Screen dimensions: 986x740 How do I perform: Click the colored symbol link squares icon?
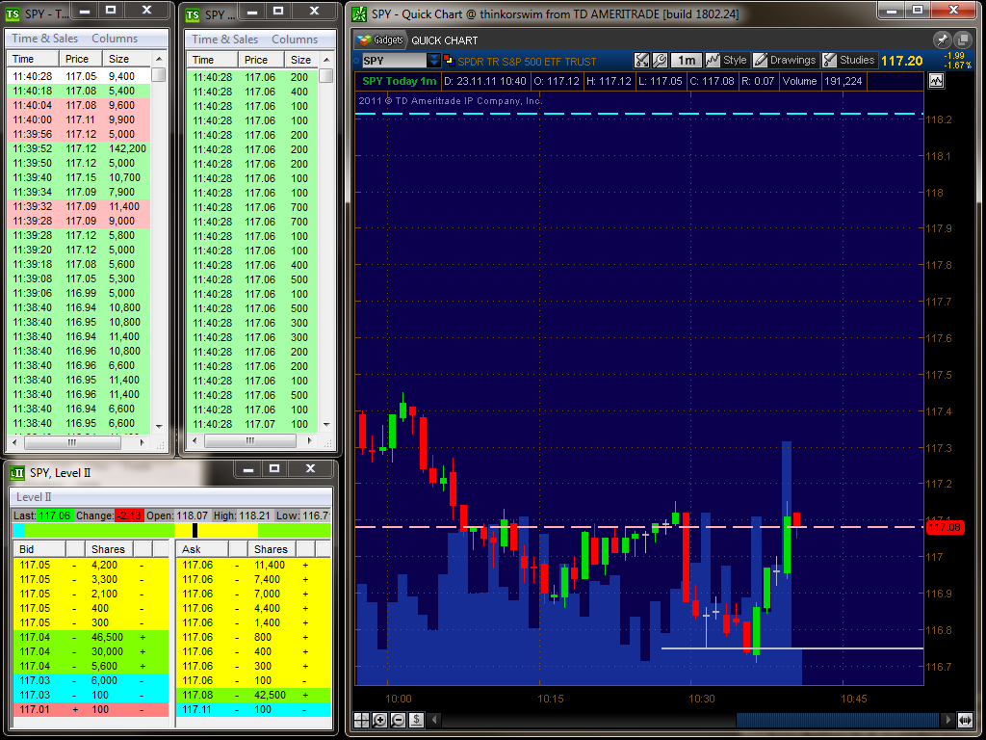pyautogui.click(x=449, y=60)
